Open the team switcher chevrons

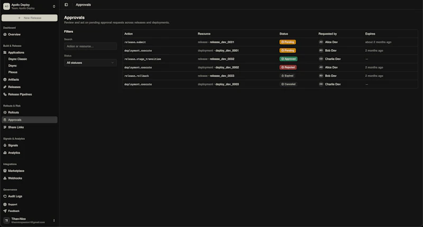click(x=54, y=6)
